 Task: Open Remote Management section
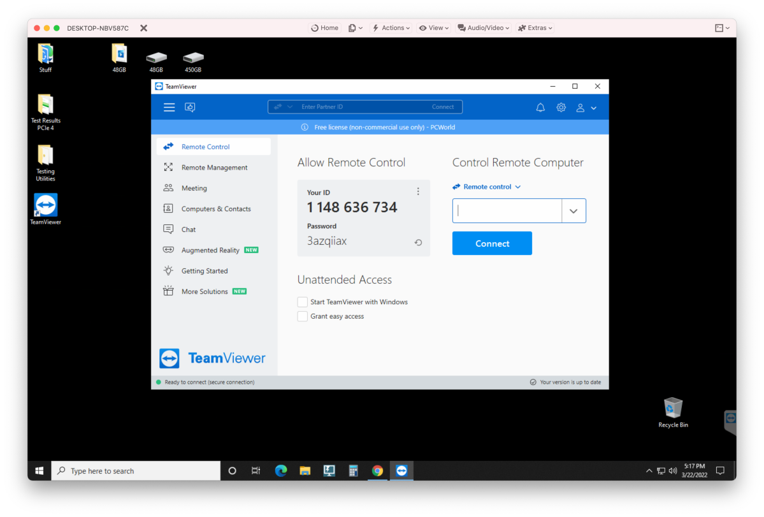pyautogui.click(x=213, y=167)
